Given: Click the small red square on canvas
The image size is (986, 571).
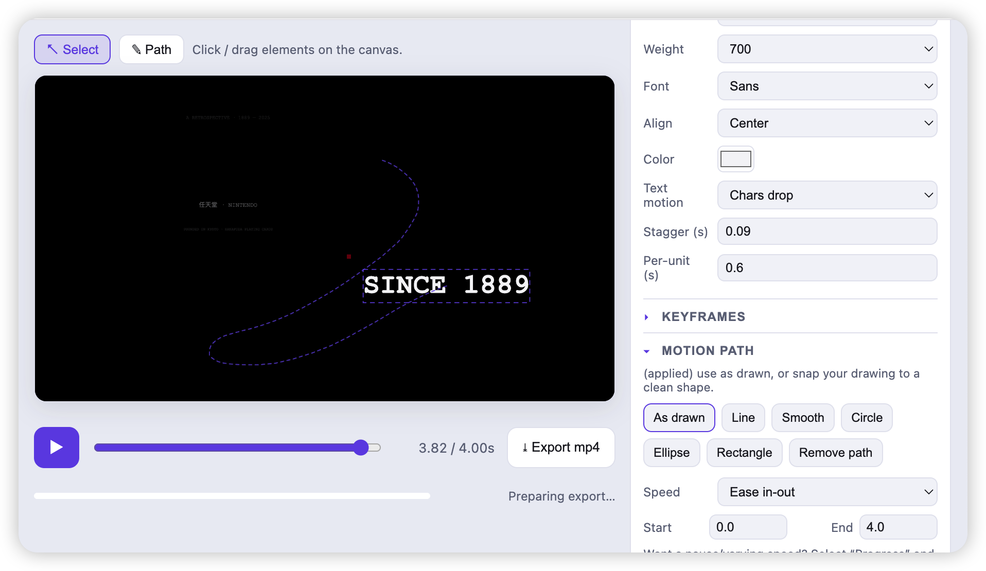Looking at the screenshot, I should point(349,256).
